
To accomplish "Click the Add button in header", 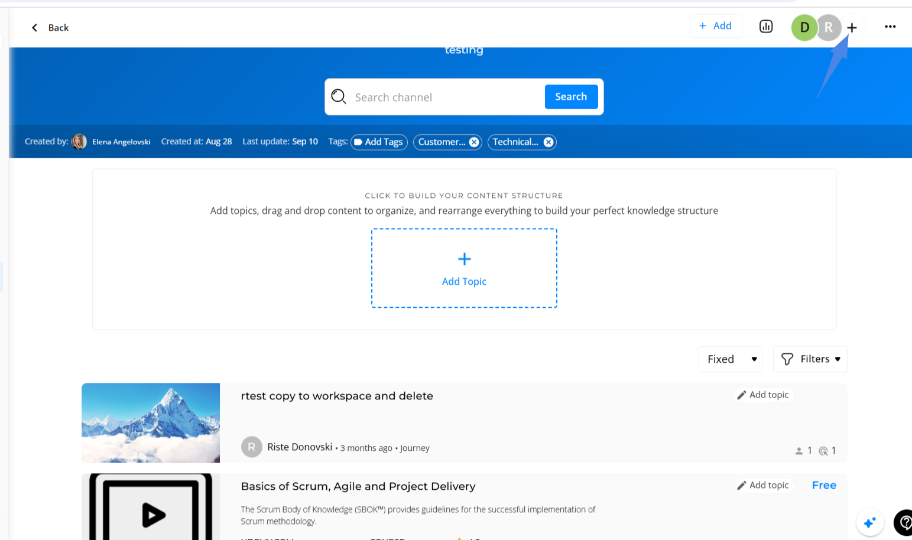I will (715, 26).
